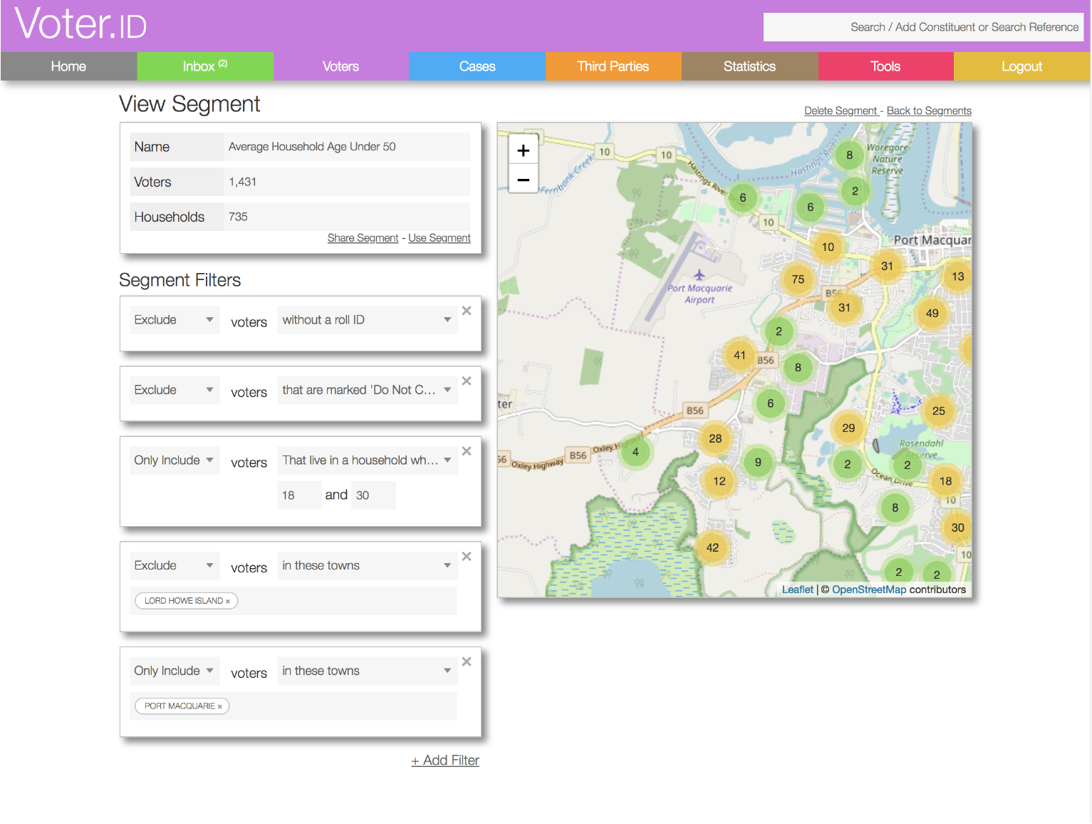The height and width of the screenshot is (824, 1092).
Task: Remove the PORT MACQUARIE town tag
Action: [220, 707]
